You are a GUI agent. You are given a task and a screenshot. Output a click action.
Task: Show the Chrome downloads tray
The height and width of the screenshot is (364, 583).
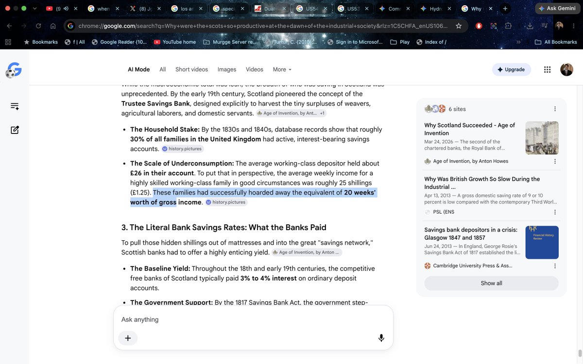(x=530, y=26)
